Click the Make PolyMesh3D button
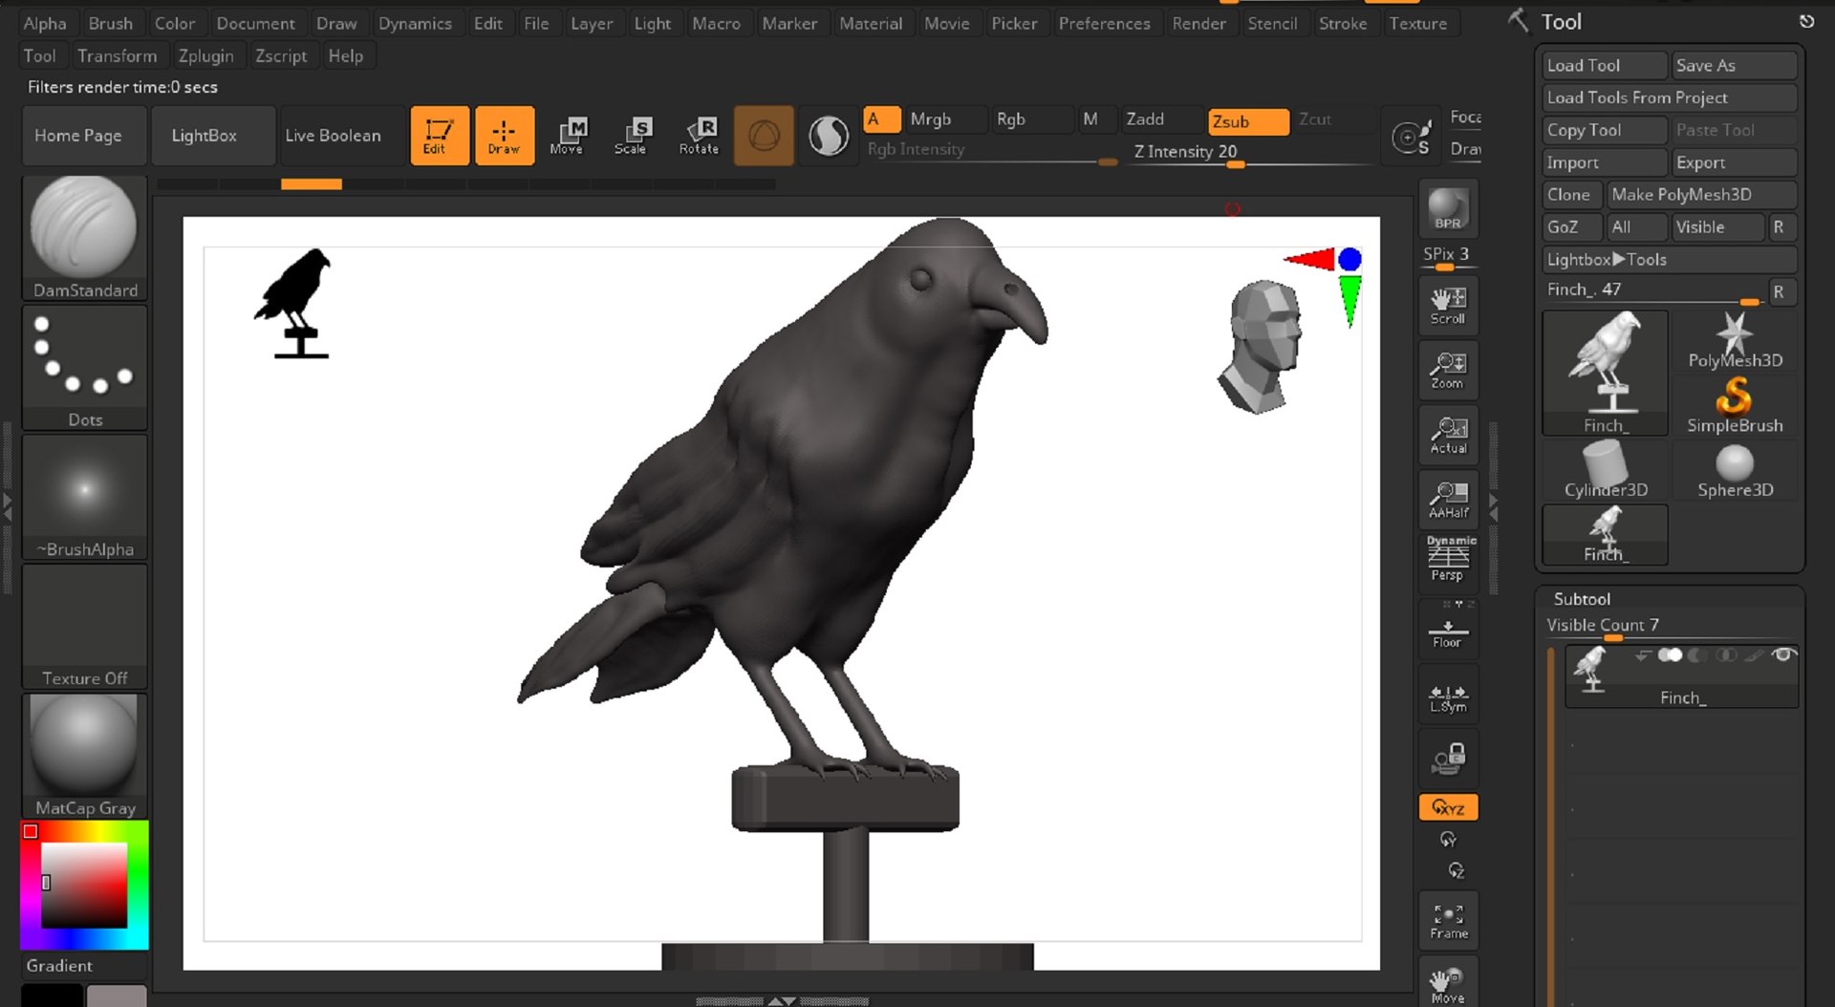 (1700, 194)
